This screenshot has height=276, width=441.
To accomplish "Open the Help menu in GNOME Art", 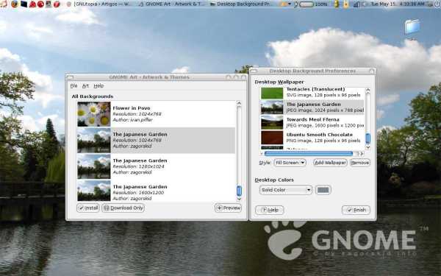I will tap(98, 85).
